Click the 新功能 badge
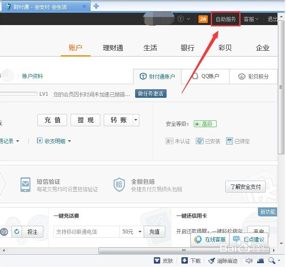Viewport: 286px width, 267px height. click(x=268, y=212)
